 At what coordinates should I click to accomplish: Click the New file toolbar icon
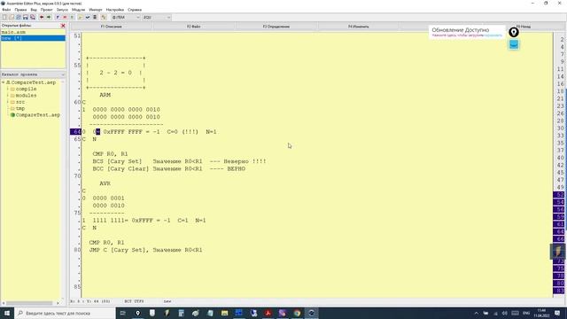coord(4,18)
